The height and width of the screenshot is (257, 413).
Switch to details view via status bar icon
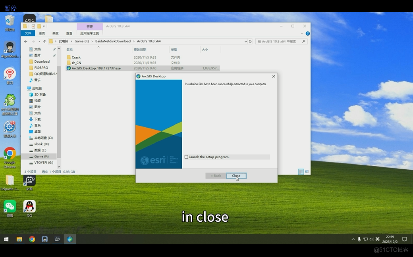point(301,172)
